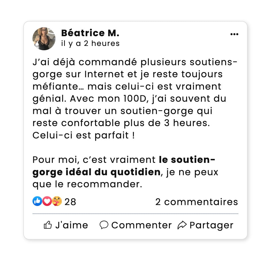Click the thumbs-up outline icon beside J'aime
The width and height of the screenshot is (266, 266).
48,225
